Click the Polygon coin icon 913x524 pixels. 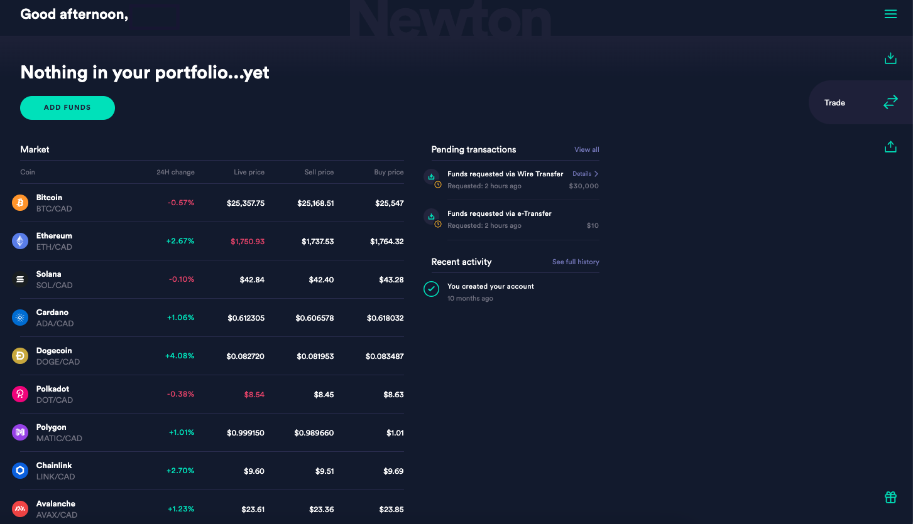pyautogui.click(x=20, y=432)
